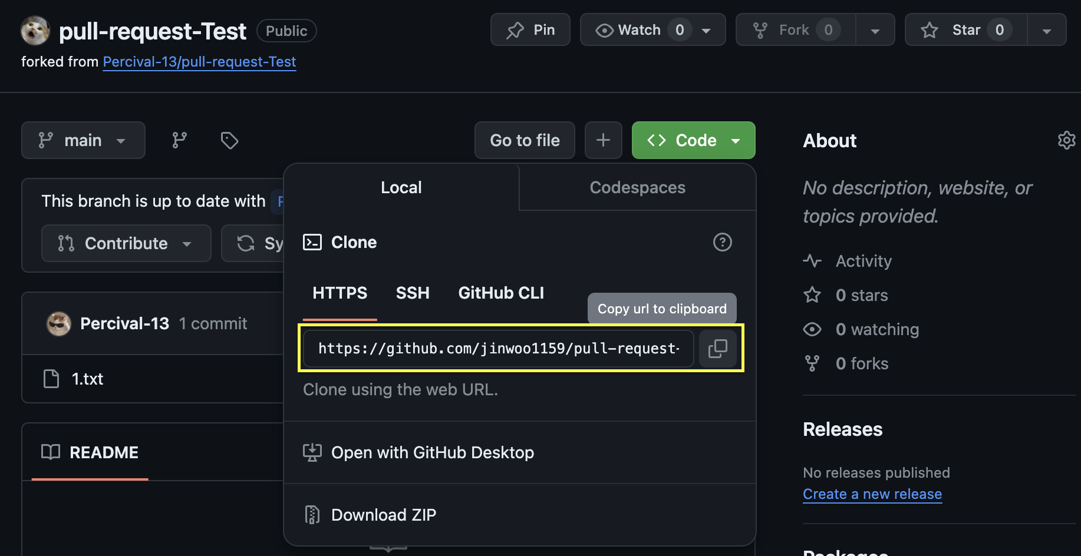Expand the Contribute dropdown
Image resolution: width=1081 pixels, height=556 pixels.
click(x=126, y=243)
